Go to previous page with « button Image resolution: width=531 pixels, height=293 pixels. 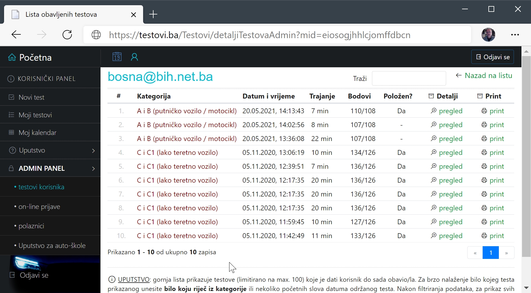coord(475,253)
